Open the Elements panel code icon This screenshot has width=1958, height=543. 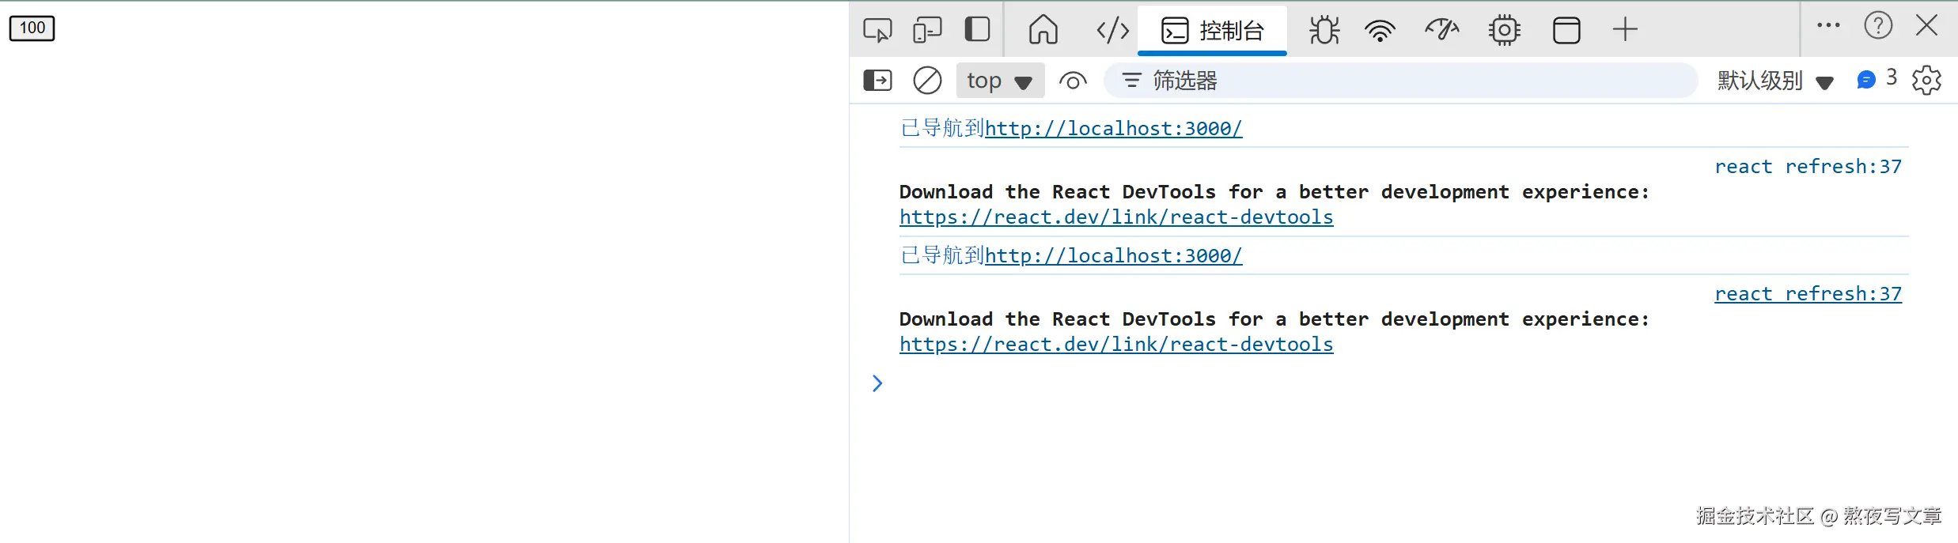[x=1112, y=30]
